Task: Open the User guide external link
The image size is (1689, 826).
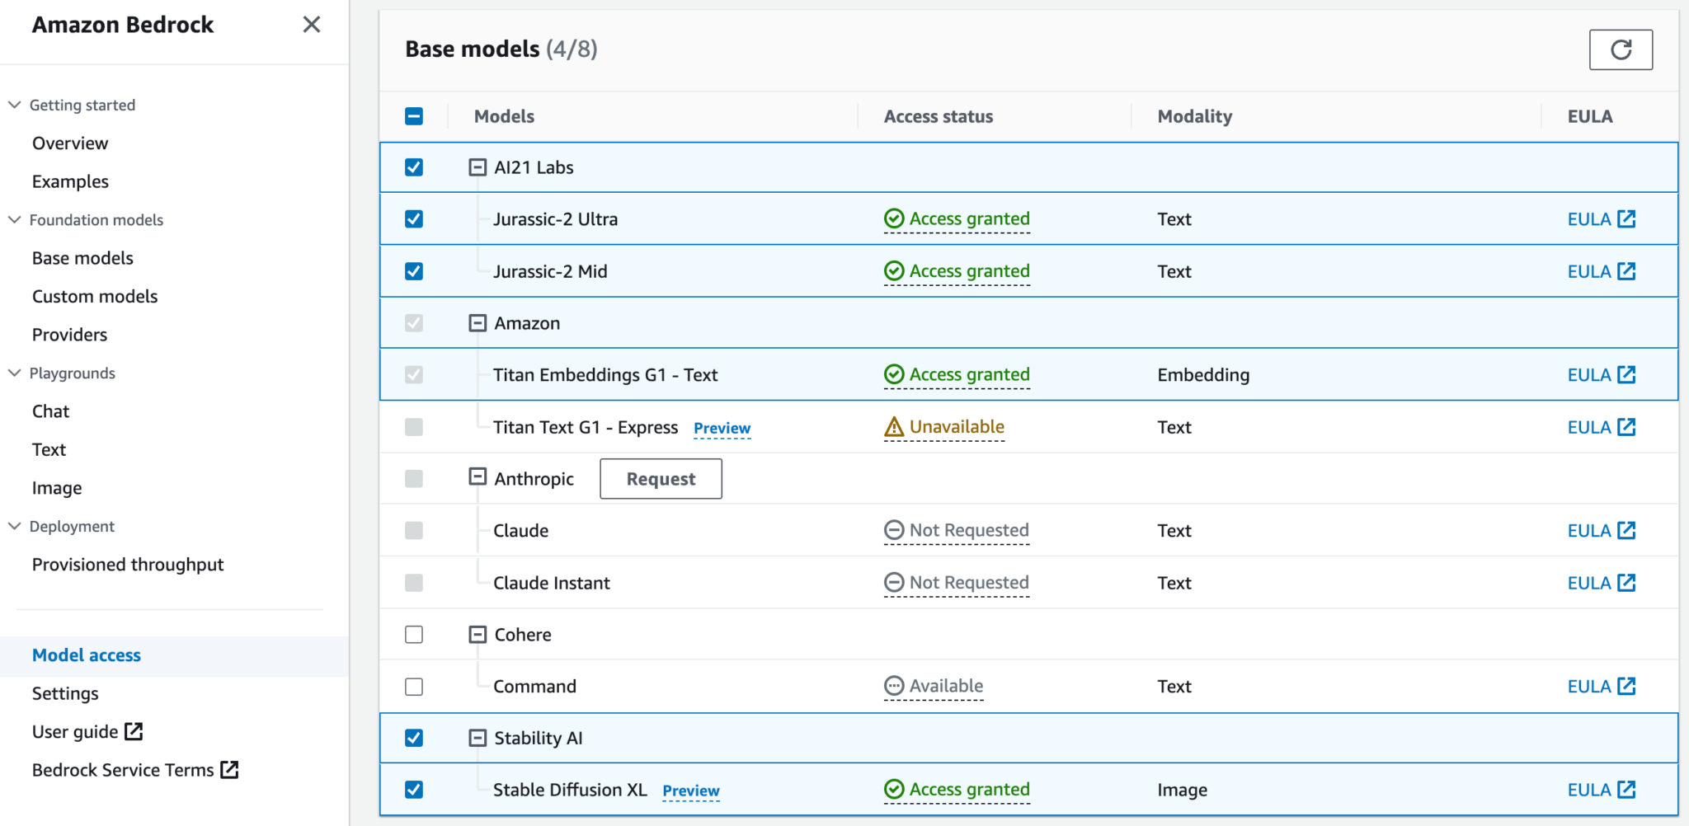Action: (x=87, y=732)
